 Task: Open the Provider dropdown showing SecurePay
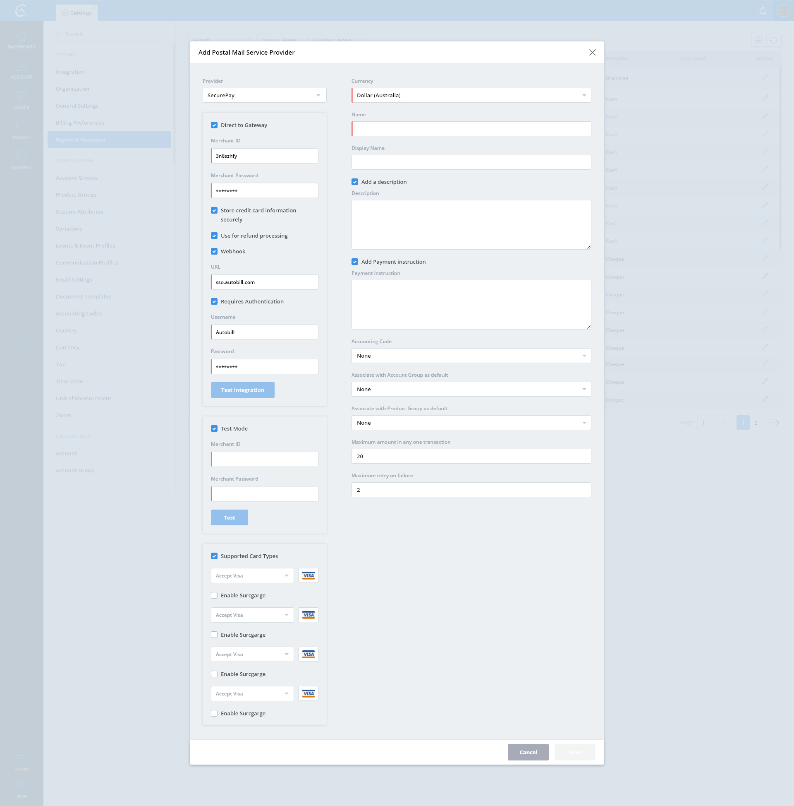pos(264,96)
